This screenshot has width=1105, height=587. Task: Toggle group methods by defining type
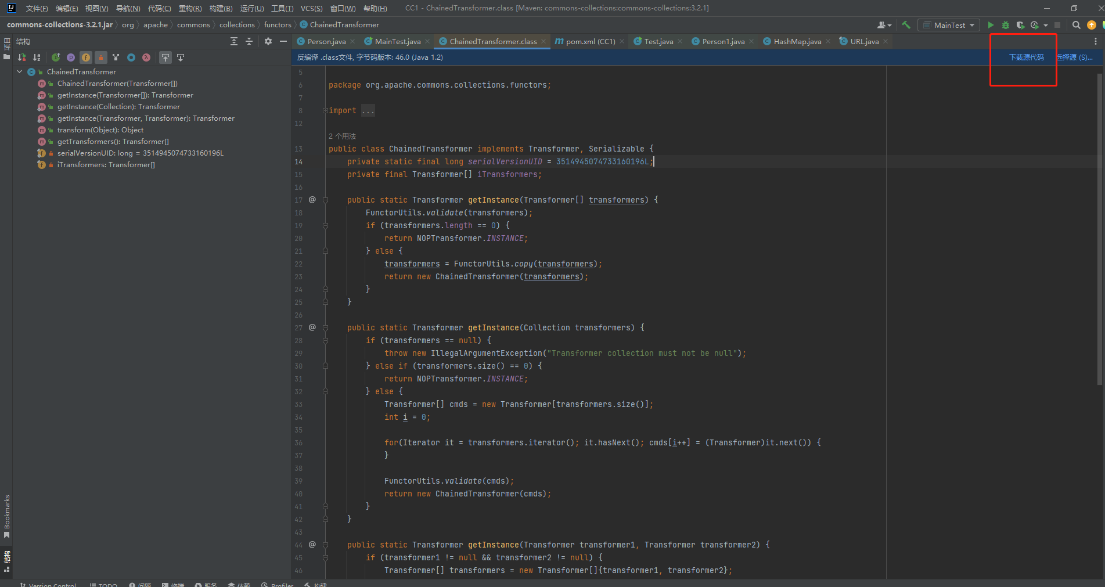coord(116,57)
